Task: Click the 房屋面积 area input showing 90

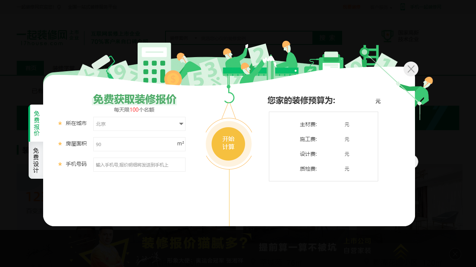Action: pyautogui.click(x=139, y=144)
